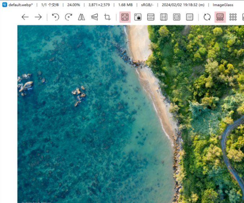Flip the image vertically
This screenshot has height=203, width=244.
click(x=95, y=17)
